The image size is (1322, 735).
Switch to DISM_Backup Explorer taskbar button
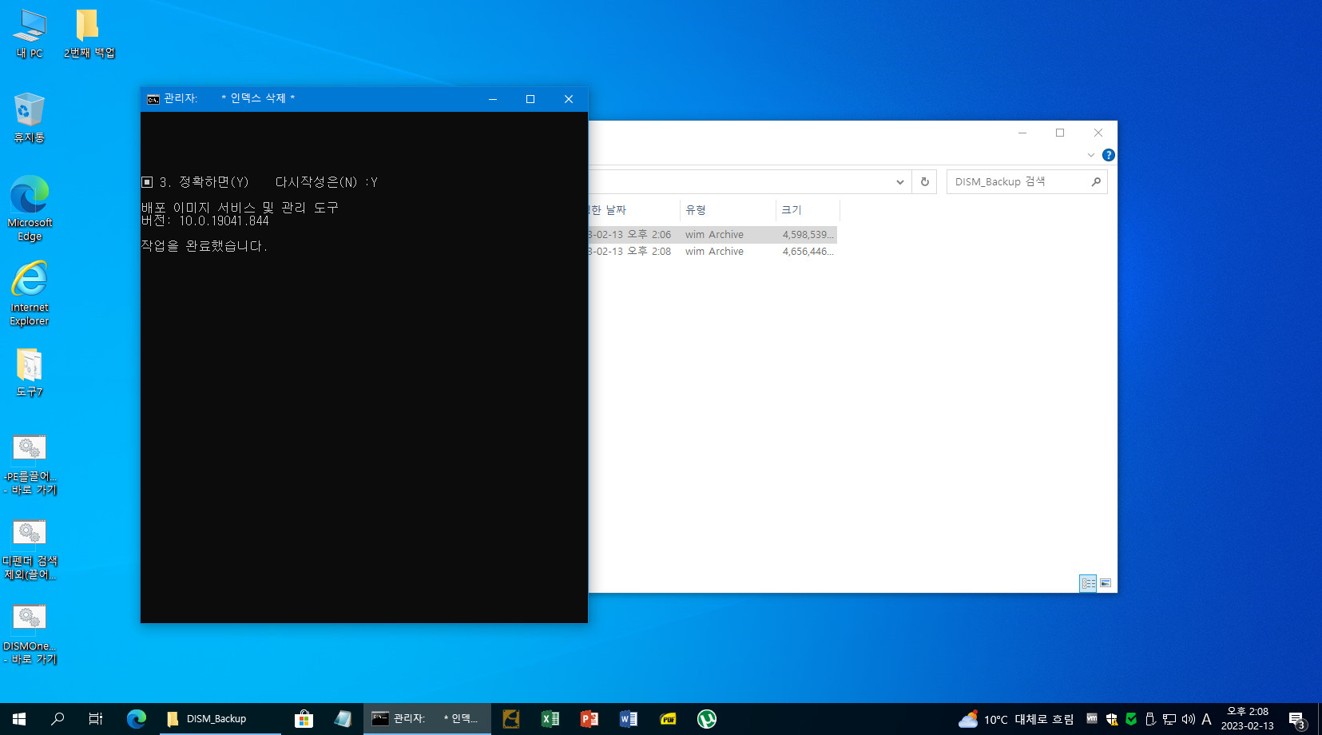tap(219, 719)
